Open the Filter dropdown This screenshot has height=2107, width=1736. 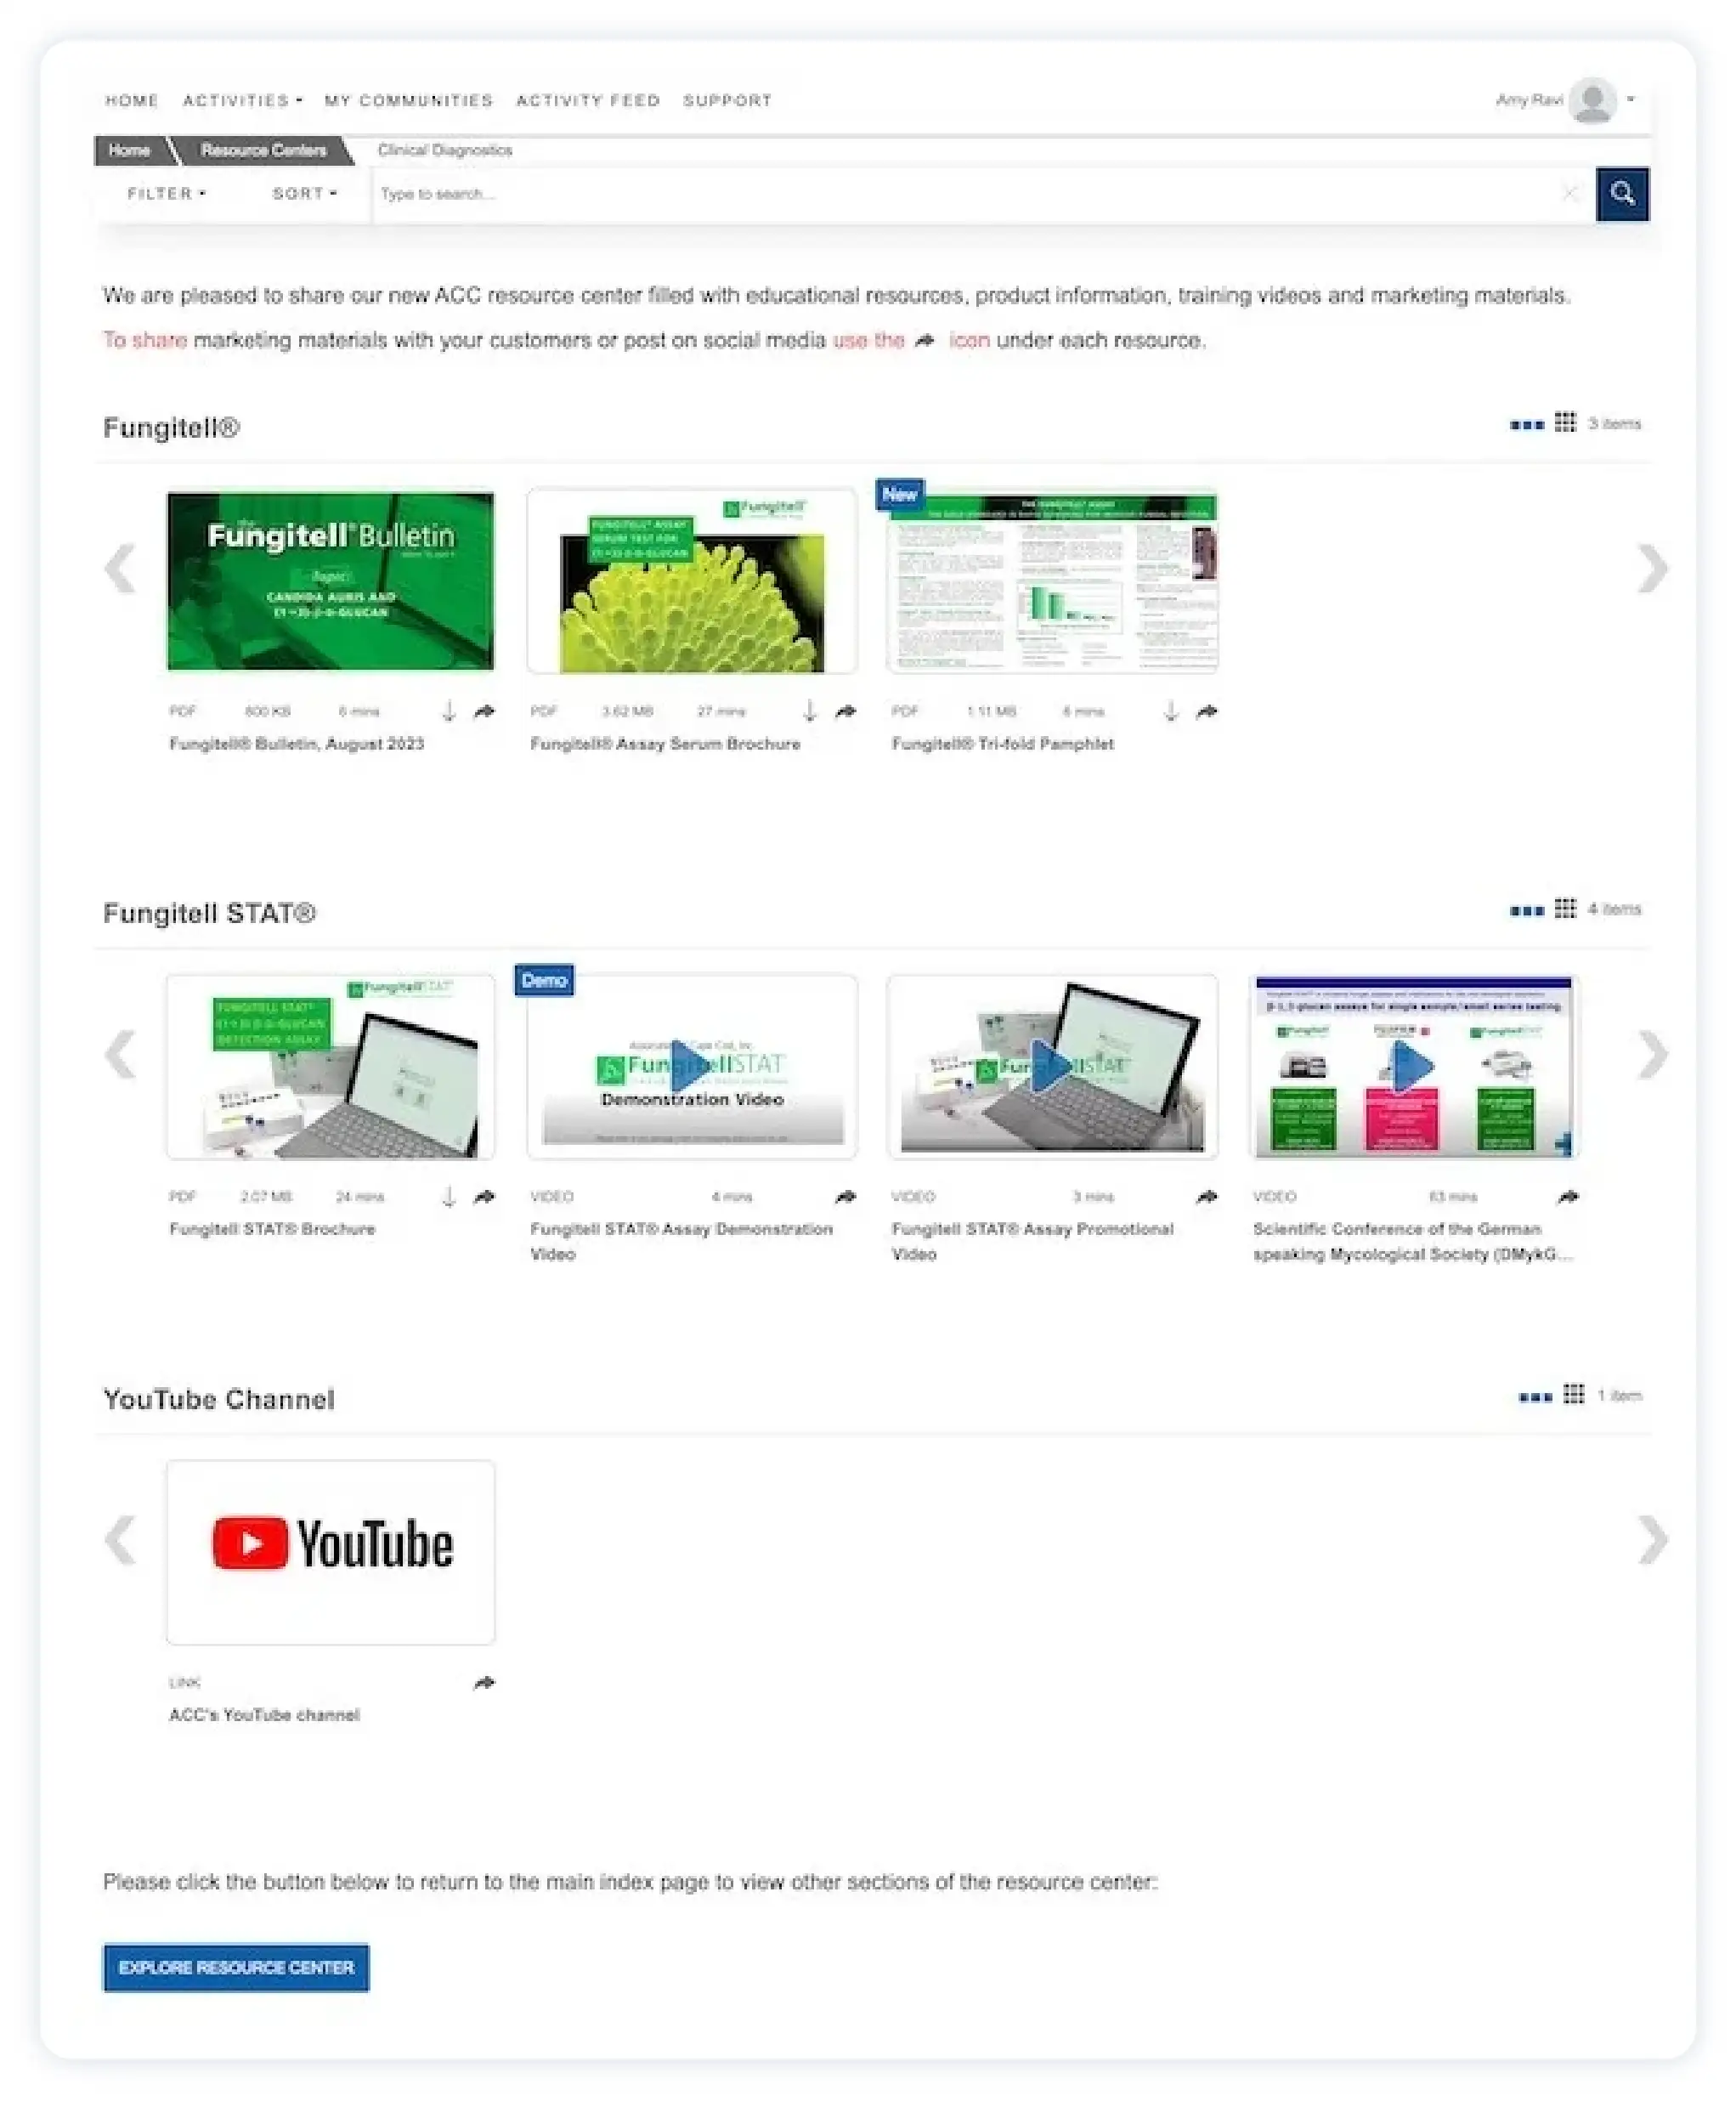pos(166,193)
